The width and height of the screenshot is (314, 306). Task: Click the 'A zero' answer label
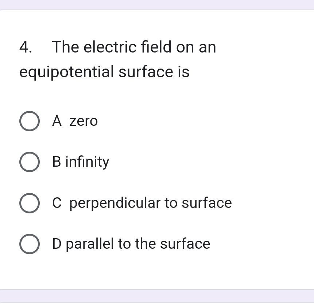point(75,121)
